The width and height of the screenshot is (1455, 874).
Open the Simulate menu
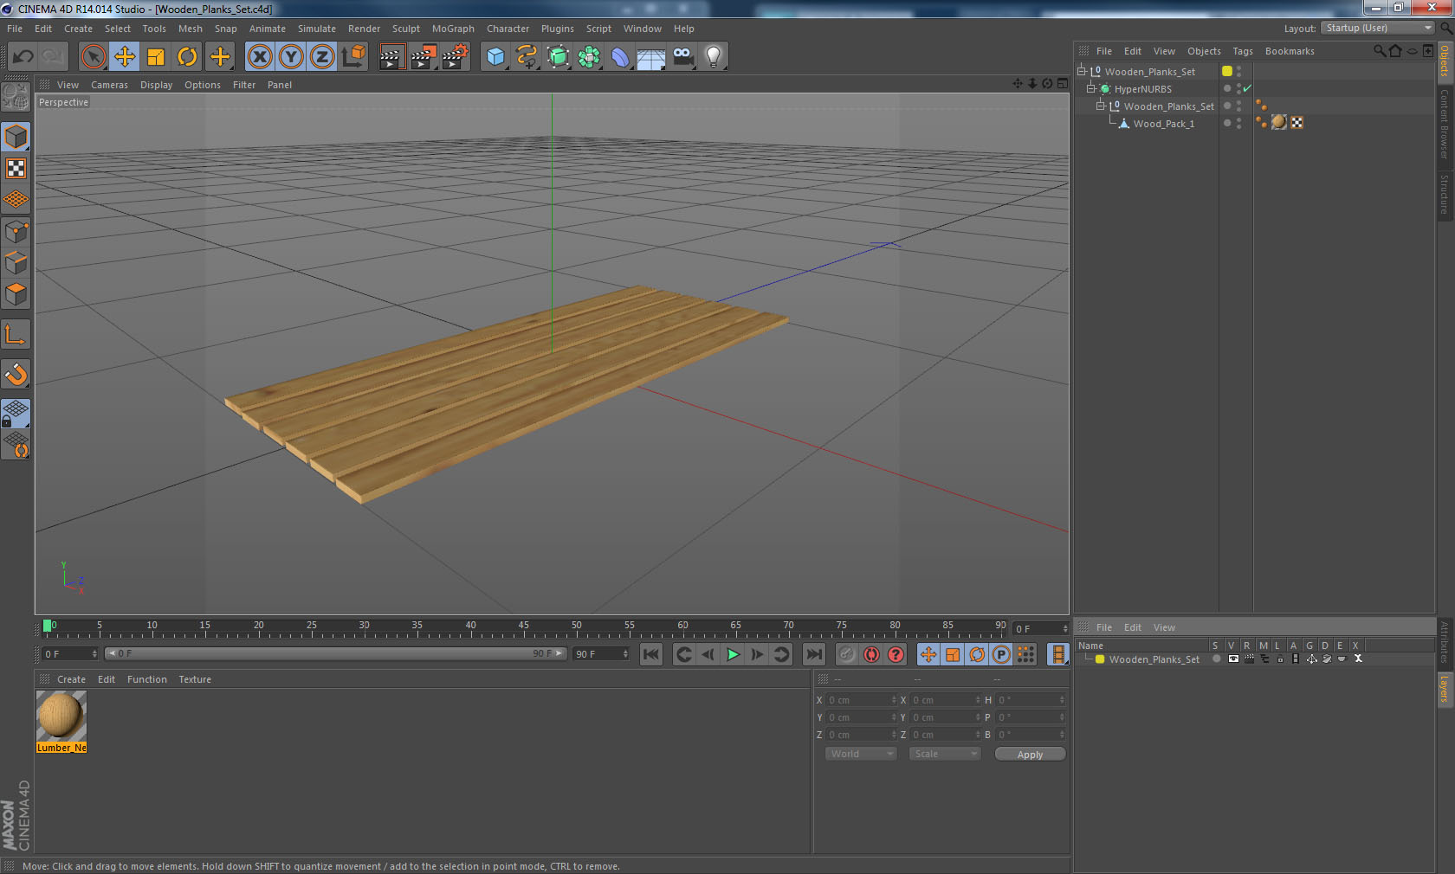(x=317, y=29)
